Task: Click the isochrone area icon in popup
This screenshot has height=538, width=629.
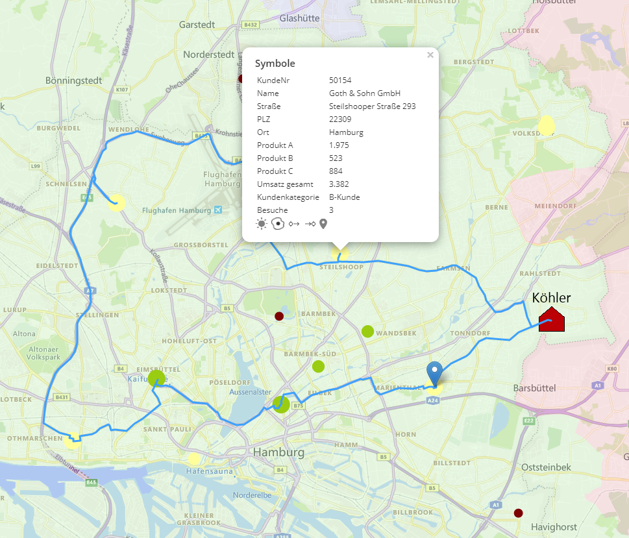Action: tap(278, 224)
